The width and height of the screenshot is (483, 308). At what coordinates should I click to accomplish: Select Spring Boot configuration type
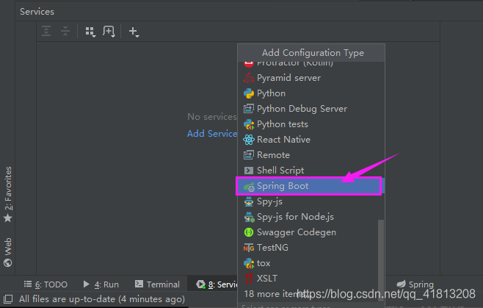pos(311,186)
